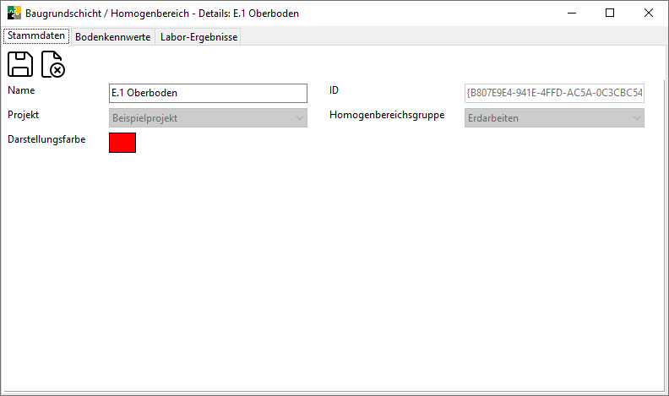Click the discard document icon with X

coord(52,64)
